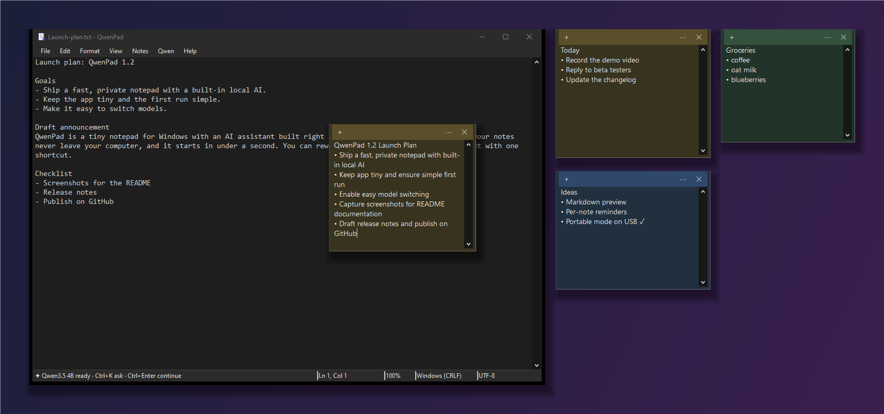Click 'Per-note reminders' in the Ideas note
Screen dimensions: 884x414
tap(596, 212)
